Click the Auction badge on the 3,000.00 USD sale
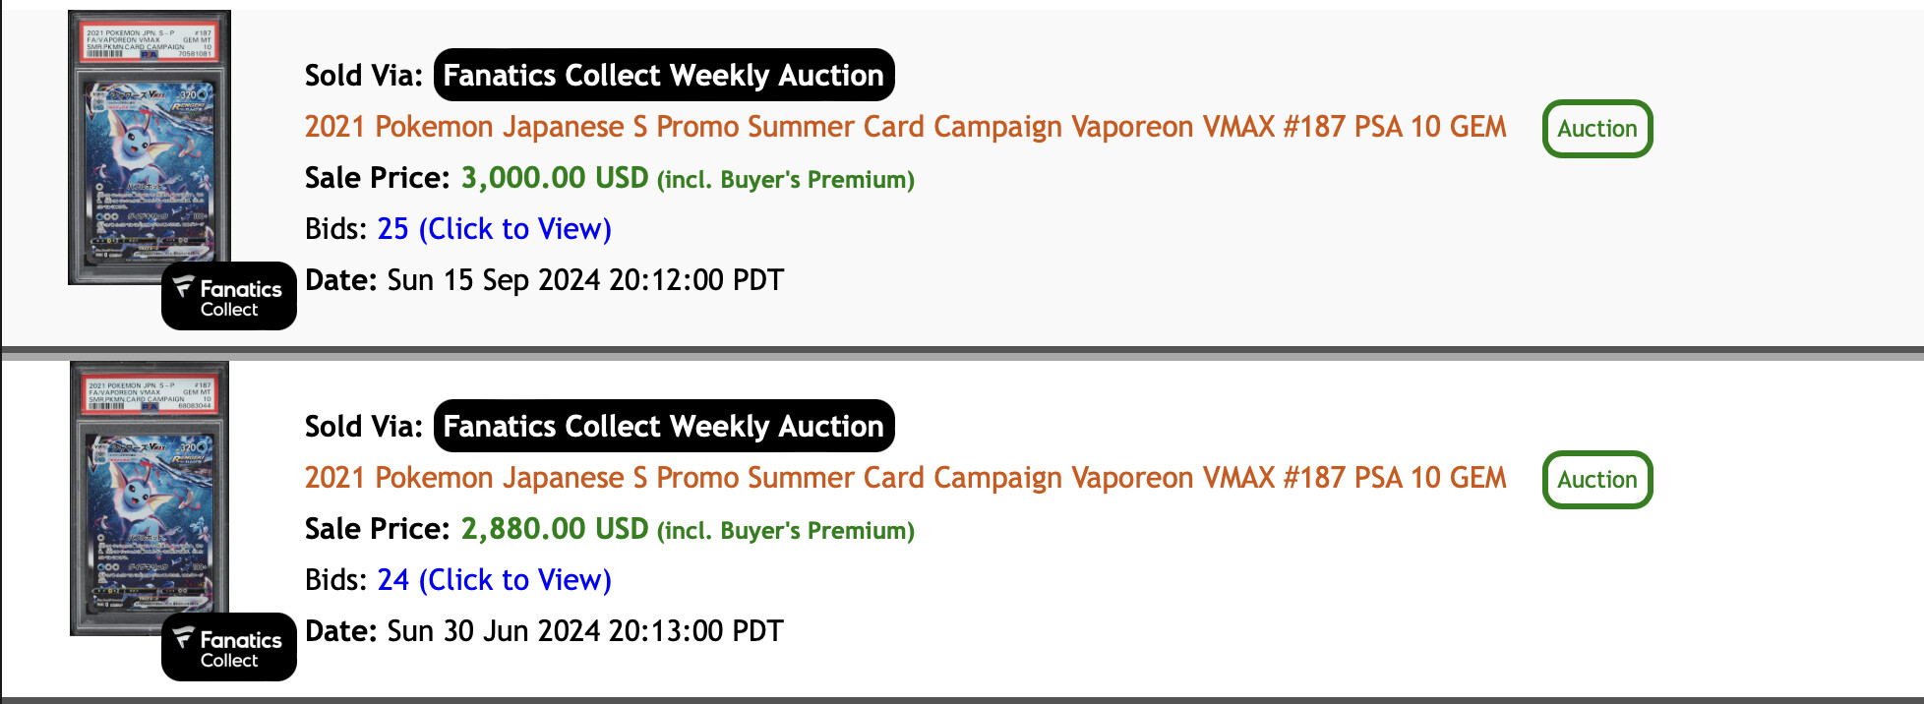 pos(1597,129)
